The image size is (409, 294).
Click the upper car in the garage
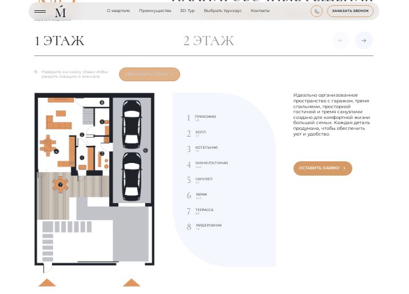click(x=132, y=124)
